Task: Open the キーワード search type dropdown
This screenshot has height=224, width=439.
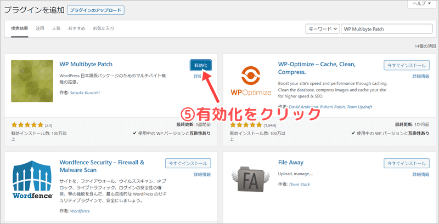Action: pos(322,29)
